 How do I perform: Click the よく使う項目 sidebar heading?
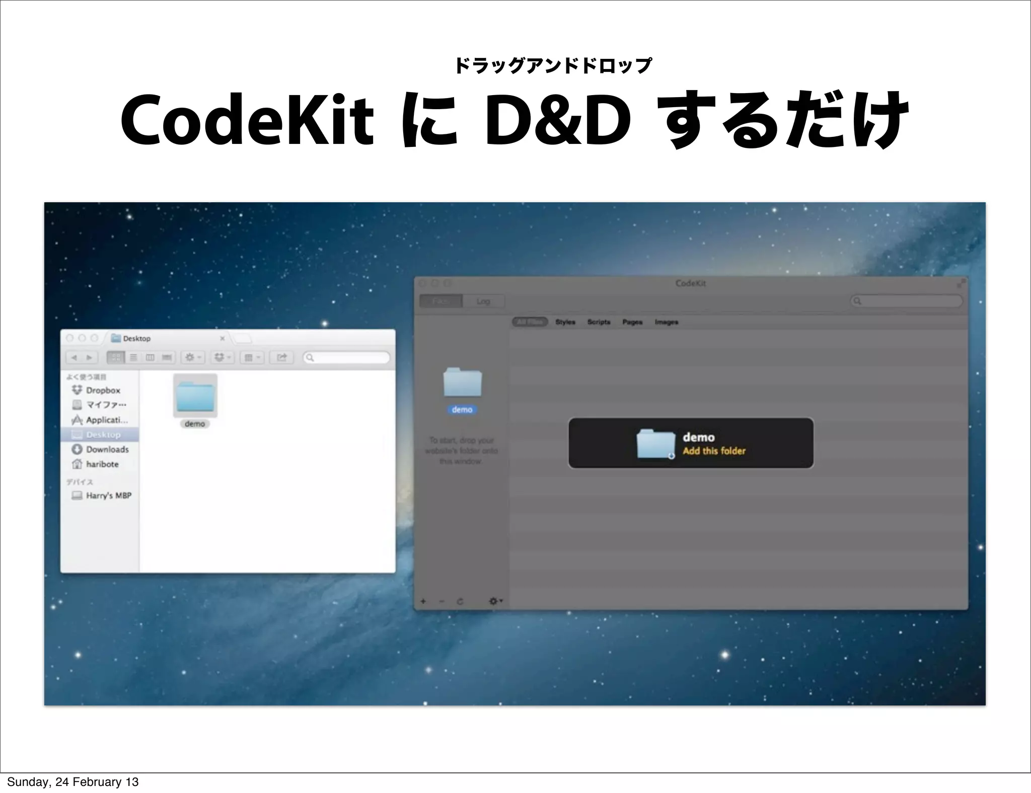click(x=86, y=376)
